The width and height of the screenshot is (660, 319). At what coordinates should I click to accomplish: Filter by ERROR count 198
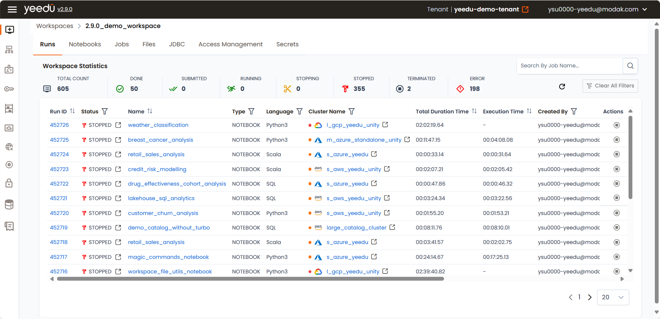[x=475, y=89]
